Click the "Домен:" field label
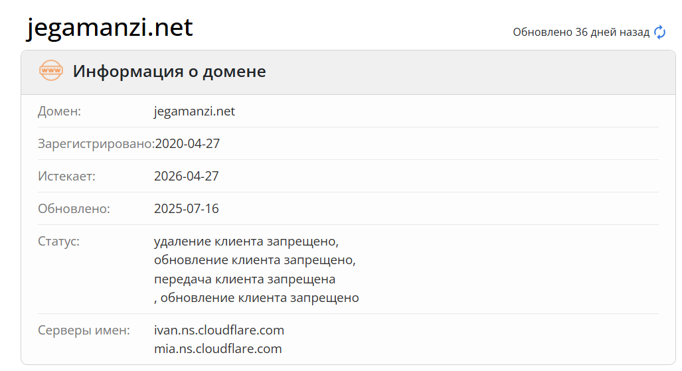The width and height of the screenshot is (682, 371). [59, 111]
